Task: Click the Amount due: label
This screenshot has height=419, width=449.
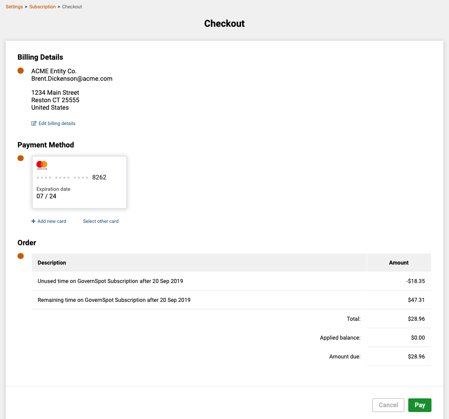Action: [x=345, y=357]
